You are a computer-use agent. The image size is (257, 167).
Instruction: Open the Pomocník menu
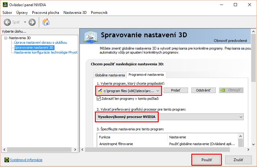point(99,13)
